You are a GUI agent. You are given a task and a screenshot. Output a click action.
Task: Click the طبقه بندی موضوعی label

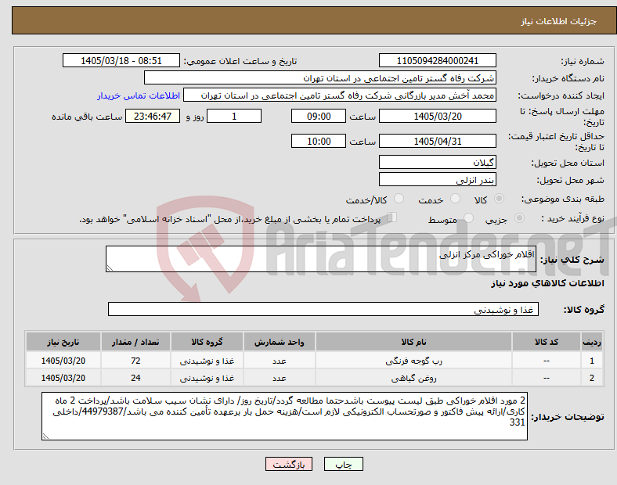pos(563,199)
